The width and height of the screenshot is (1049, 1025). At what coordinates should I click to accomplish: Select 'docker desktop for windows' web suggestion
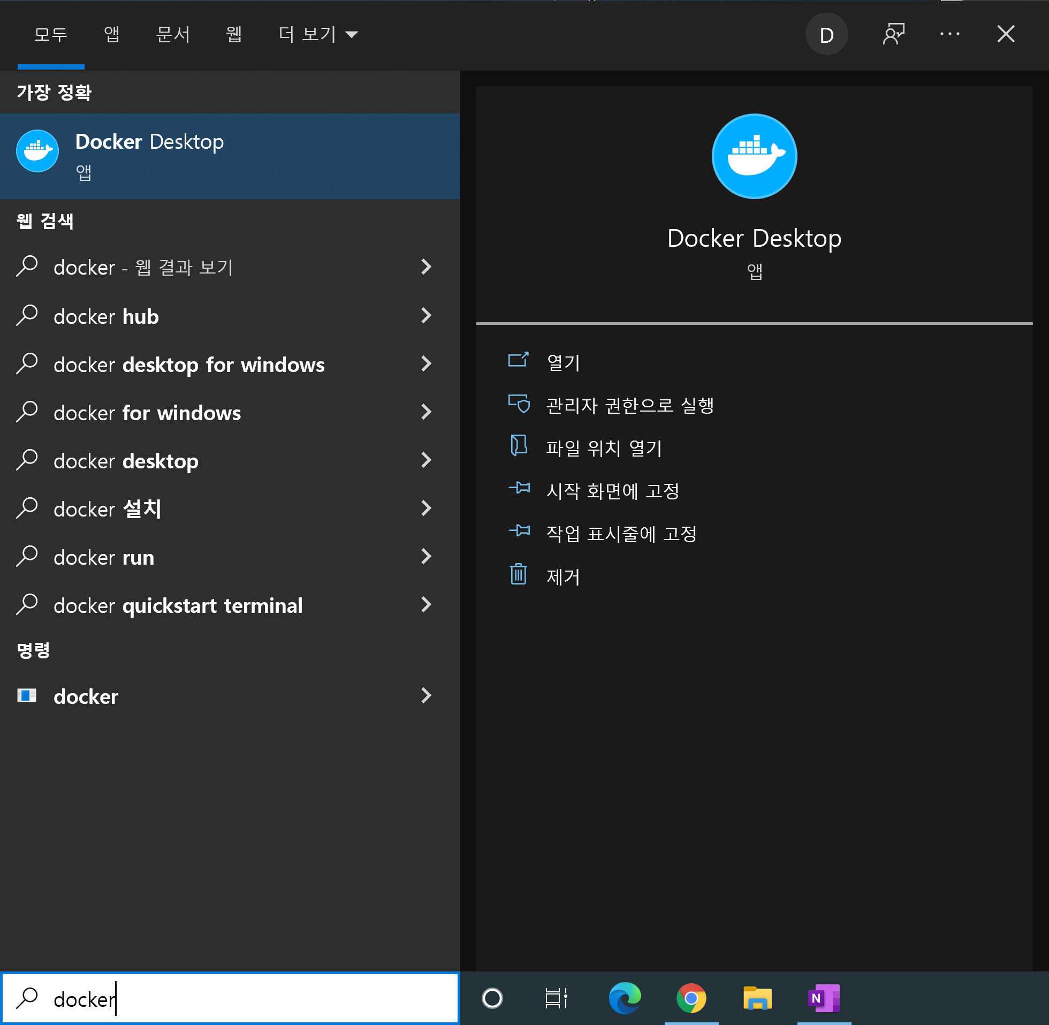[x=189, y=365]
